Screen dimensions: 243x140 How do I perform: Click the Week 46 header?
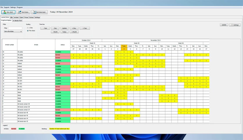181,43
